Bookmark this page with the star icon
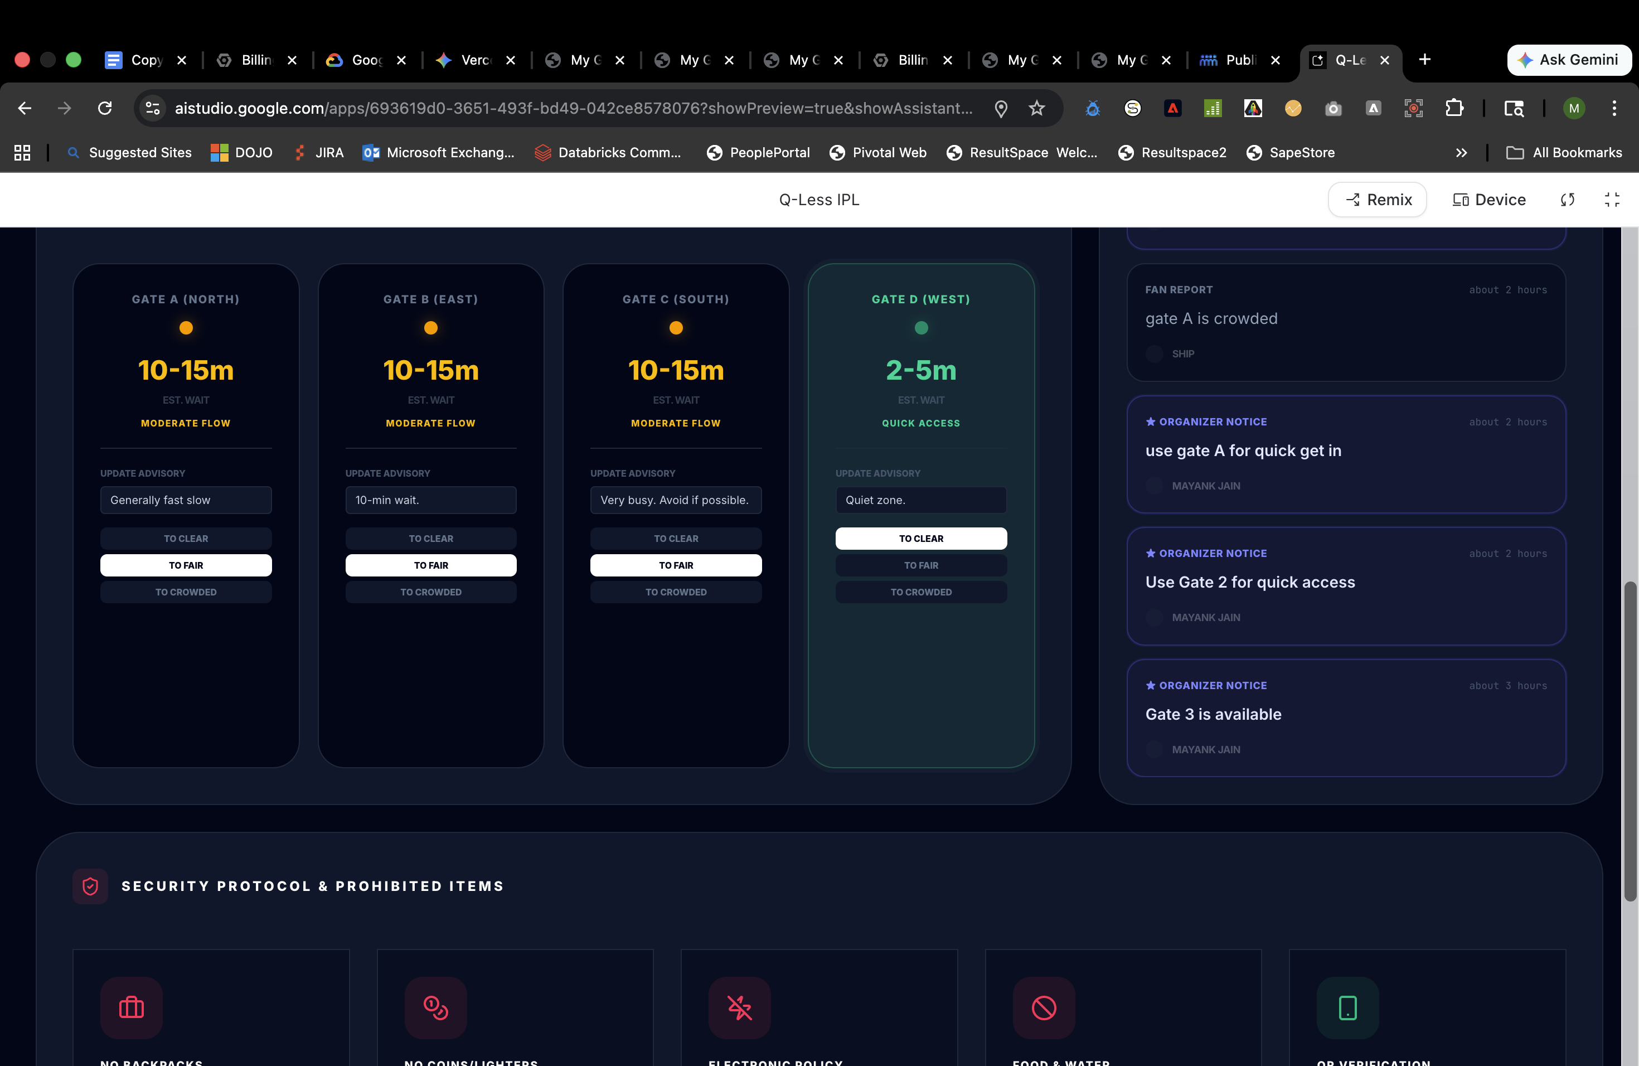 click(x=1037, y=108)
